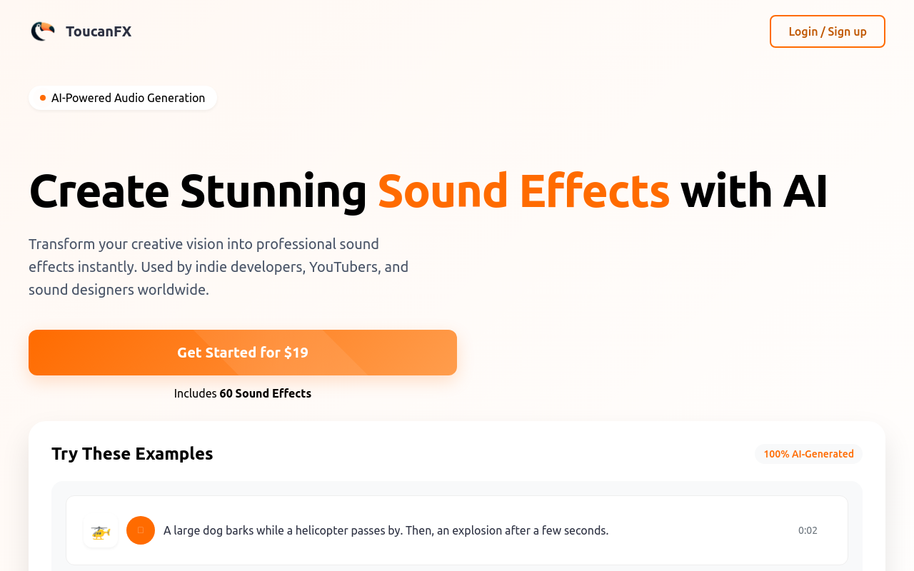Click the yellow helicopter emoji icon
Viewport: 914px width, 571px height.
(101, 531)
